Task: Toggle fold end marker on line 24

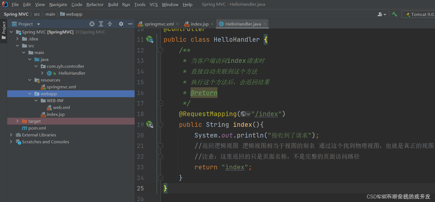Action: click(x=161, y=178)
